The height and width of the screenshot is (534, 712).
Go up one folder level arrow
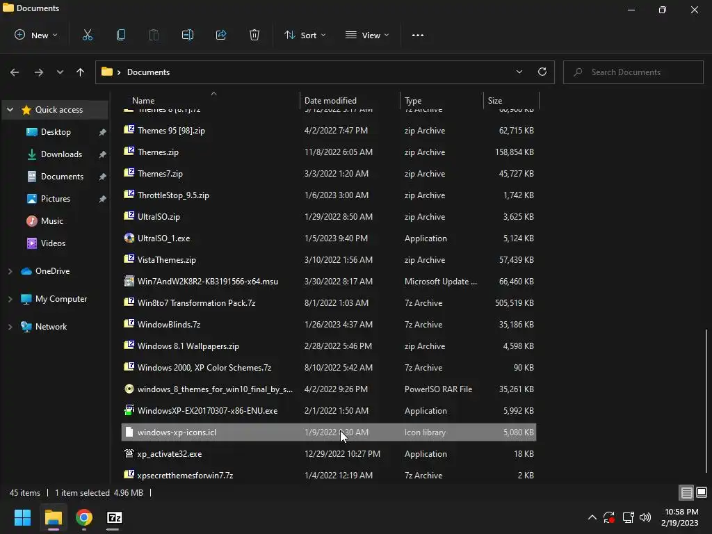81,72
